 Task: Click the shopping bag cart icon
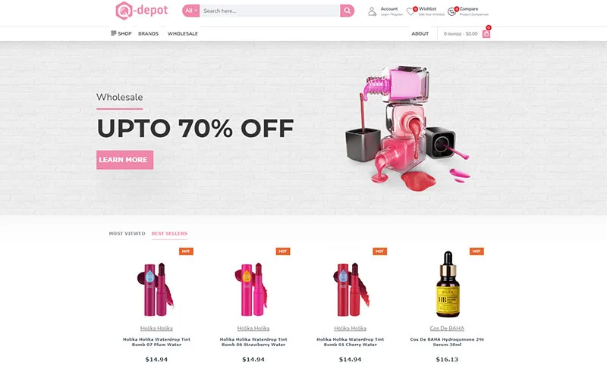coord(486,34)
